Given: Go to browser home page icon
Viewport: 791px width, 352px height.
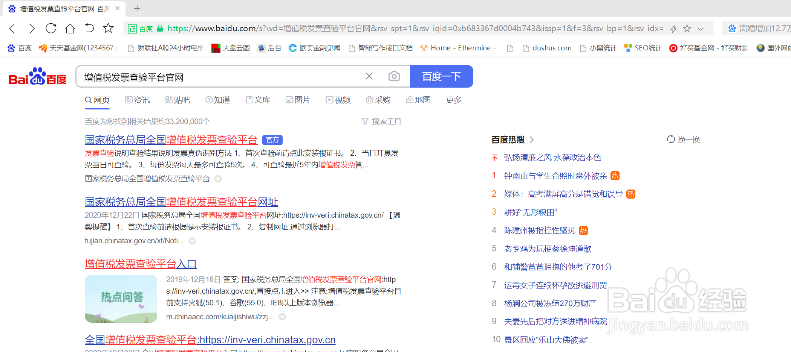Looking at the screenshot, I should coord(70,28).
